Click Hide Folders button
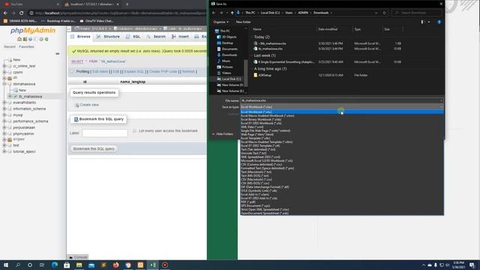This screenshot has width=480, height=270. point(223,134)
